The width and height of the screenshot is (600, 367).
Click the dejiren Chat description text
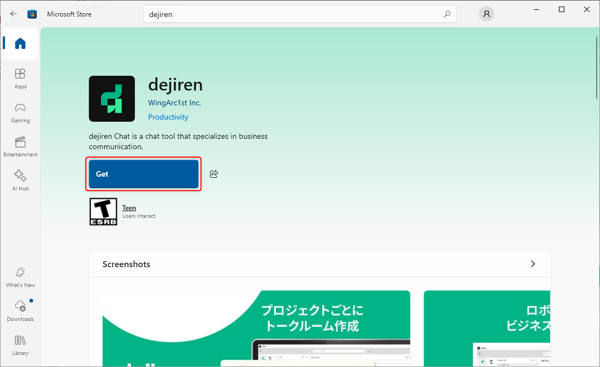click(x=178, y=141)
